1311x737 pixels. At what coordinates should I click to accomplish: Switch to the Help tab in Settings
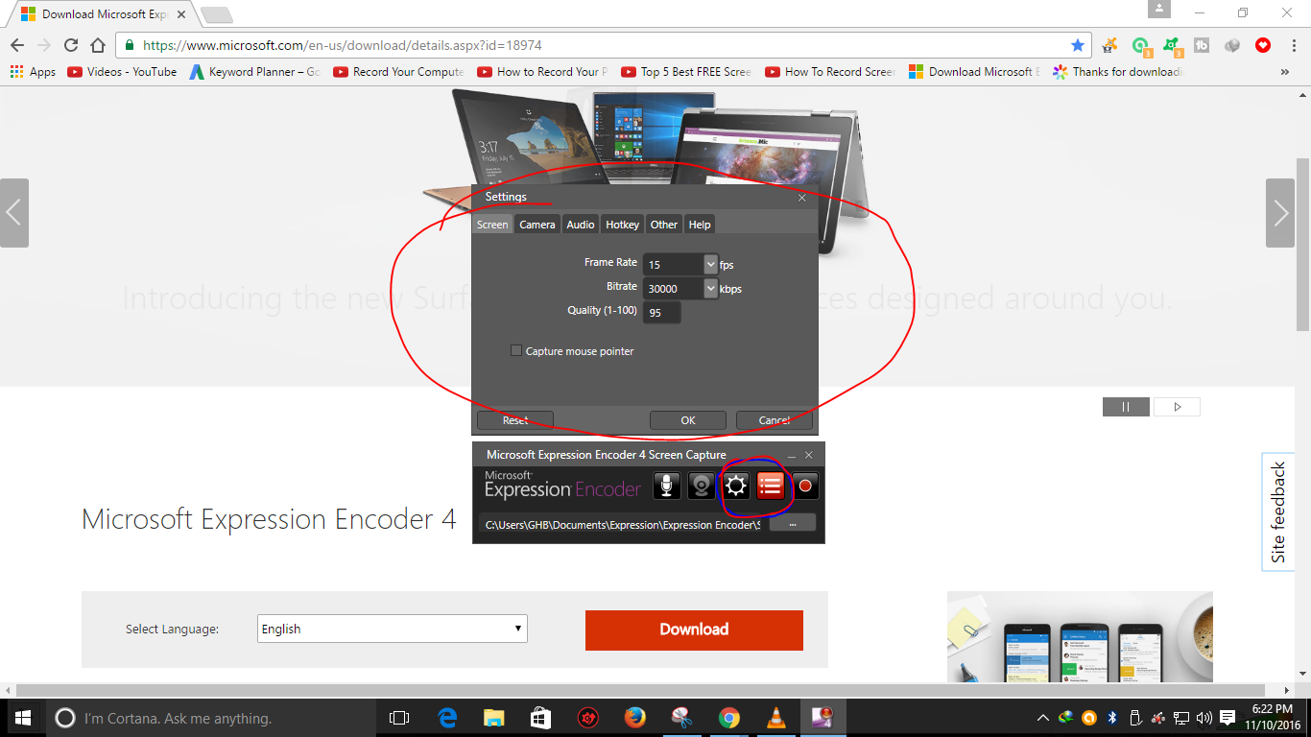[700, 225]
